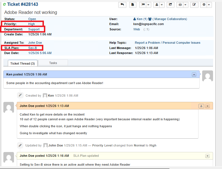Select the Ticket Thread (3) tab

click(x=23, y=63)
